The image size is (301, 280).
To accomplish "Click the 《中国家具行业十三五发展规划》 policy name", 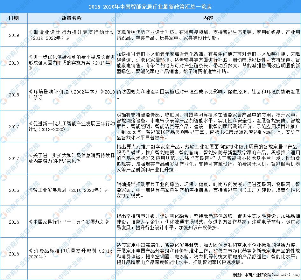I will pyautogui.click(x=69, y=222).
